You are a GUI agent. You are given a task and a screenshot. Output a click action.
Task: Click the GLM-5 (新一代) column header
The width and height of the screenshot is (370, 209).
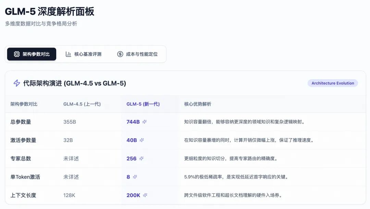point(143,104)
